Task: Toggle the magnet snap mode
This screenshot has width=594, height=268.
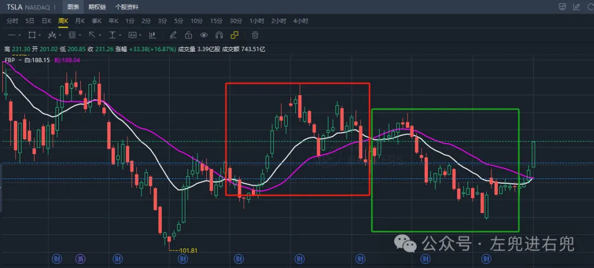Action: pyautogui.click(x=218, y=35)
